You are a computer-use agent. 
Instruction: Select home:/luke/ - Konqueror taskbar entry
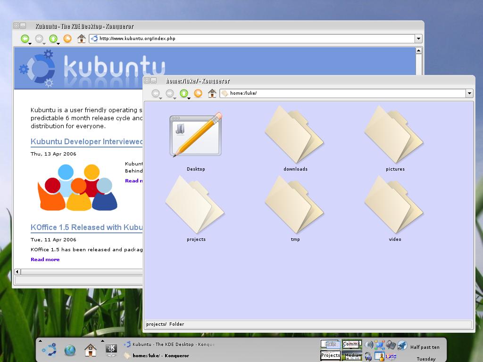(157, 355)
